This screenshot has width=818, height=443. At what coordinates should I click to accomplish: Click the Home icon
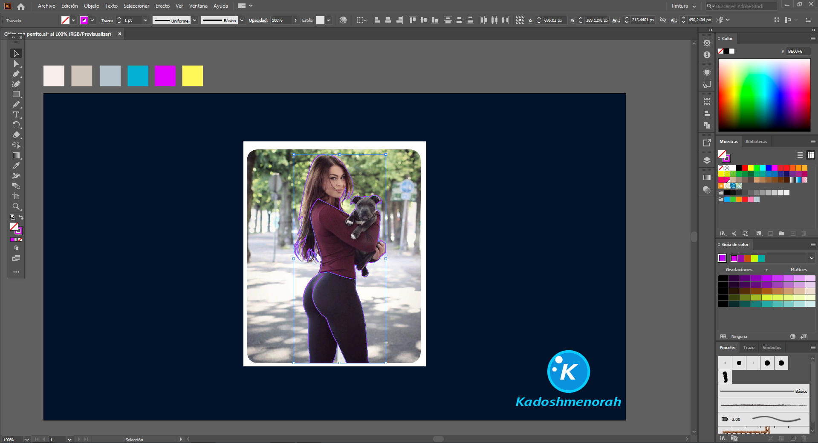21,6
